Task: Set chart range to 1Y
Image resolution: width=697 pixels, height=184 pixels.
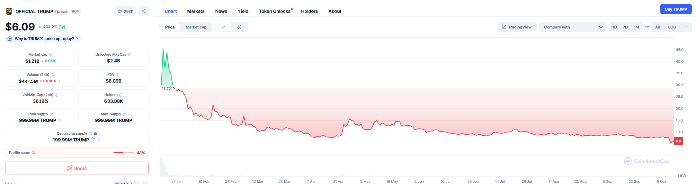Action: point(647,27)
